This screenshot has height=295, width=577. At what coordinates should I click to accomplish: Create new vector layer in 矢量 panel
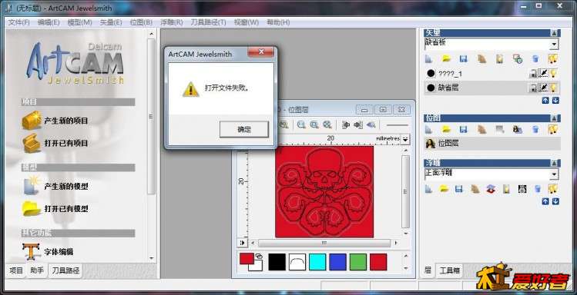[428, 58]
